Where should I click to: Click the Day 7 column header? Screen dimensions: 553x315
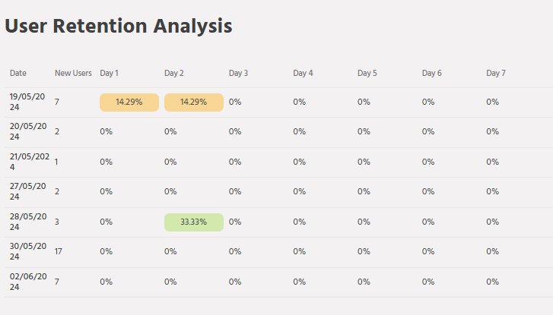(496, 73)
